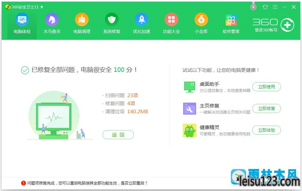Click 立即修复 for 主页修复
302x191 pixels.
coord(267,108)
